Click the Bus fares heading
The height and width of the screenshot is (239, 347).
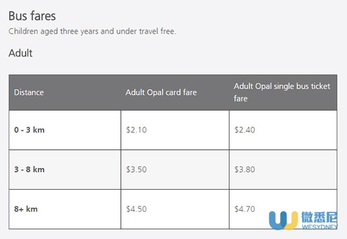click(32, 16)
